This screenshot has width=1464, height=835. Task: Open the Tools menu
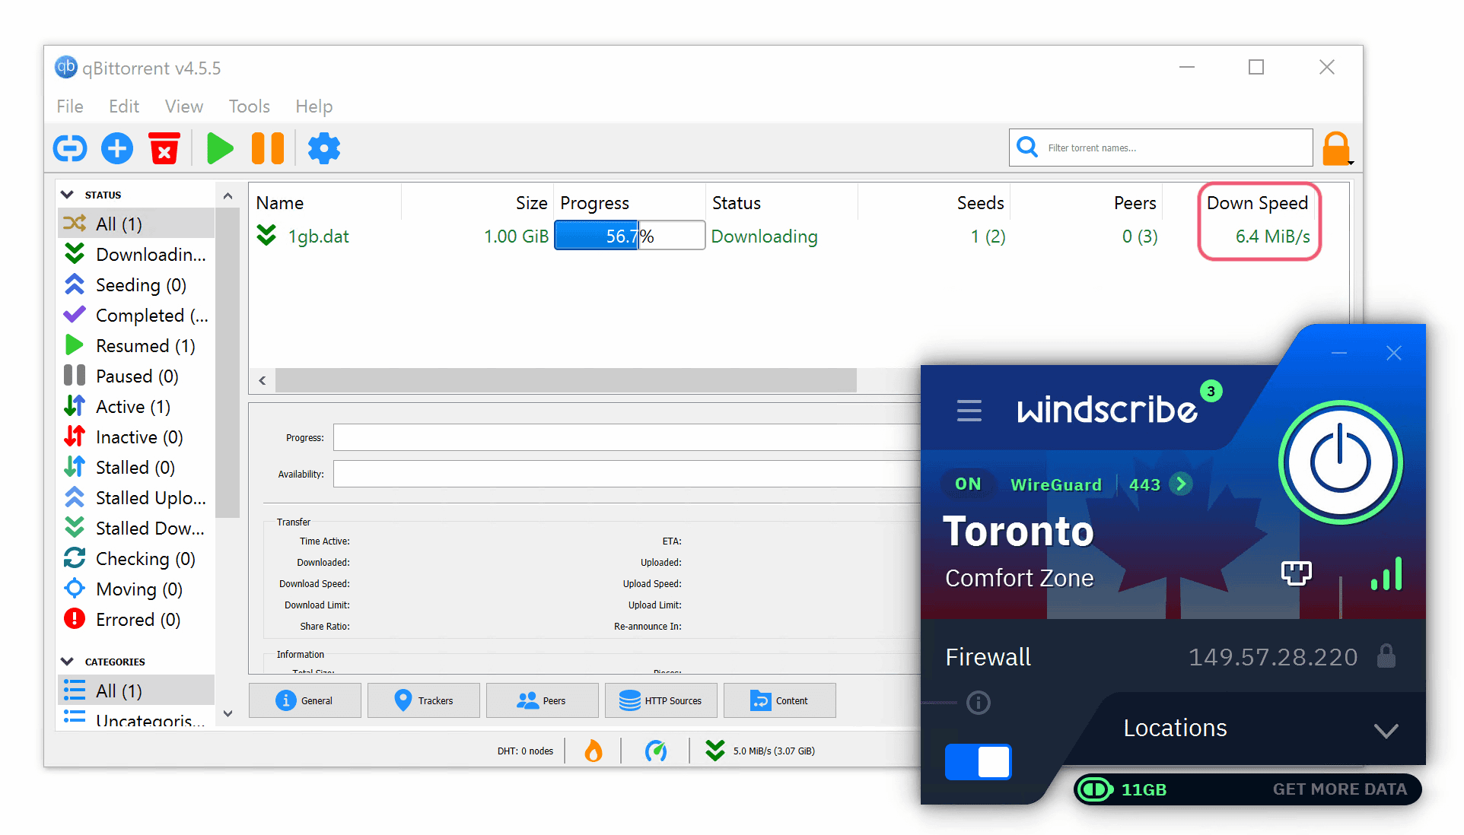(250, 106)
